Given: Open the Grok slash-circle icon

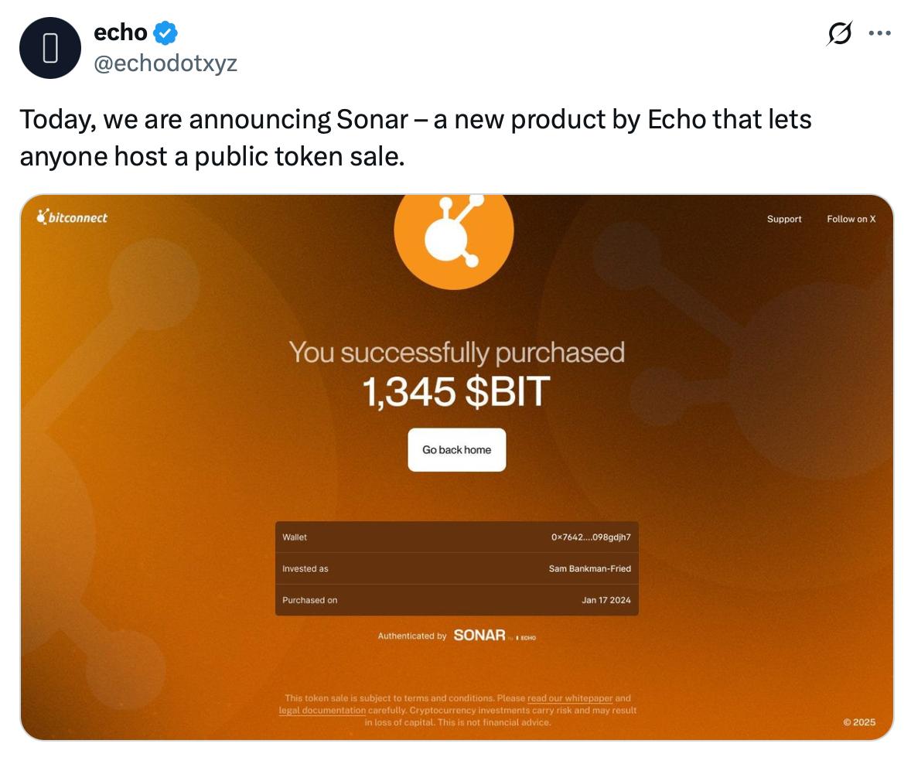Looking at the screenshot, I should 840,33.
